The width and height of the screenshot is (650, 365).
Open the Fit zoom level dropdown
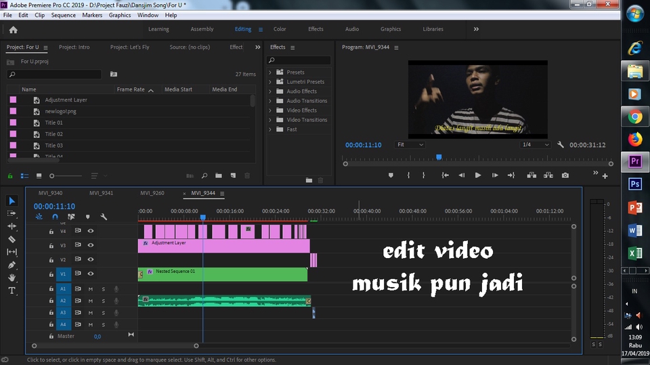pos(410,145)
